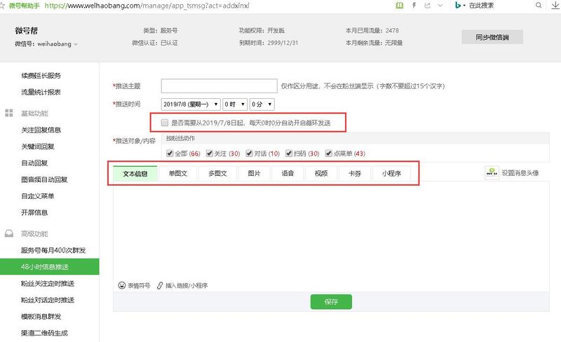The height and width of the screenshot is (342, 561).
Task: Open 渠道二维码生成 in sidebar
Action: tap(44, 333)
